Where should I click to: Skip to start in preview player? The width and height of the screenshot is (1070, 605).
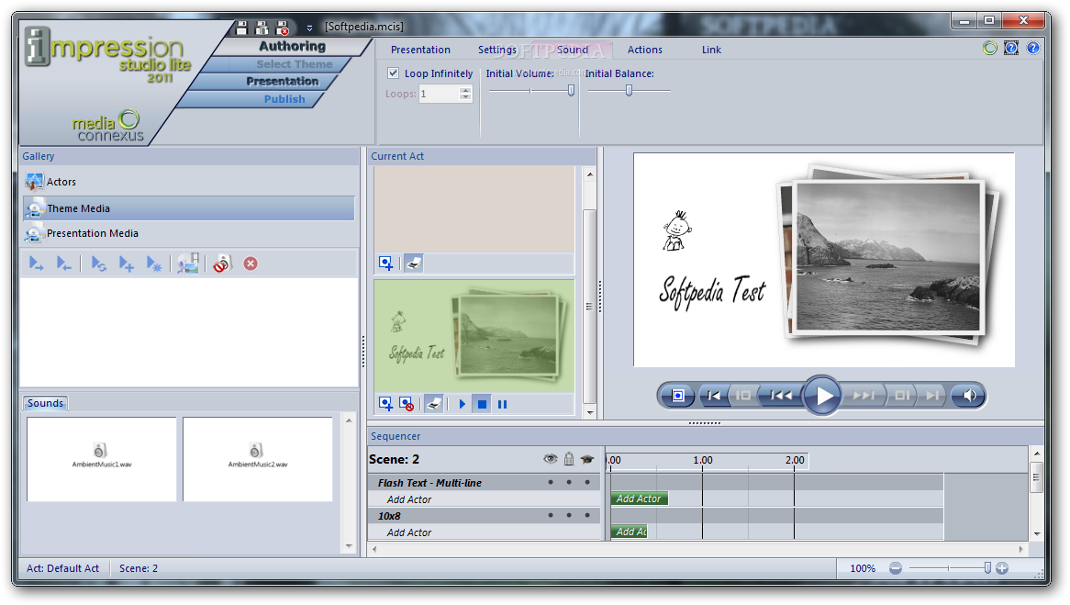tap(713, 396)
